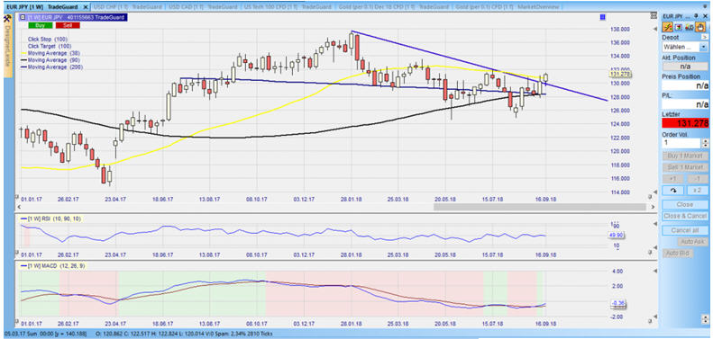Collapse the EUR JPY chart legend box

[23, 17]
